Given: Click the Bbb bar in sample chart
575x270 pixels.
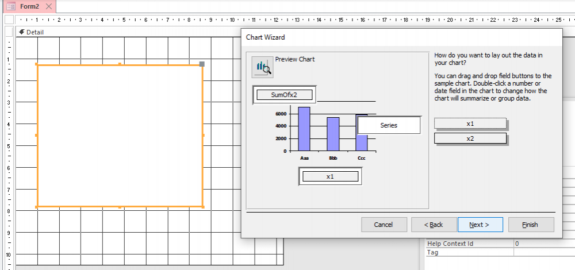Looking at the screenshot, I should point(333,134).
